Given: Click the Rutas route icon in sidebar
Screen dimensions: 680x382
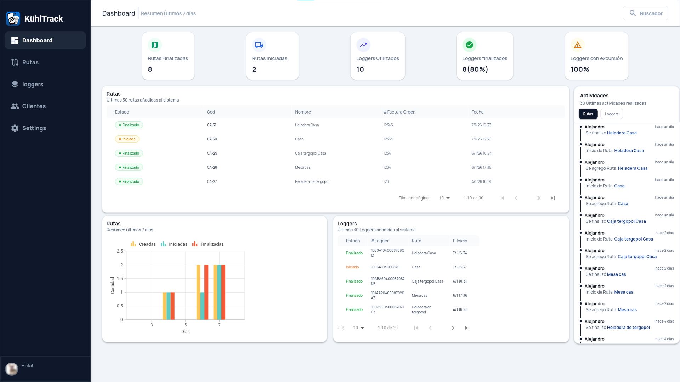Looking at the screenshot, I should coord(15,62).
